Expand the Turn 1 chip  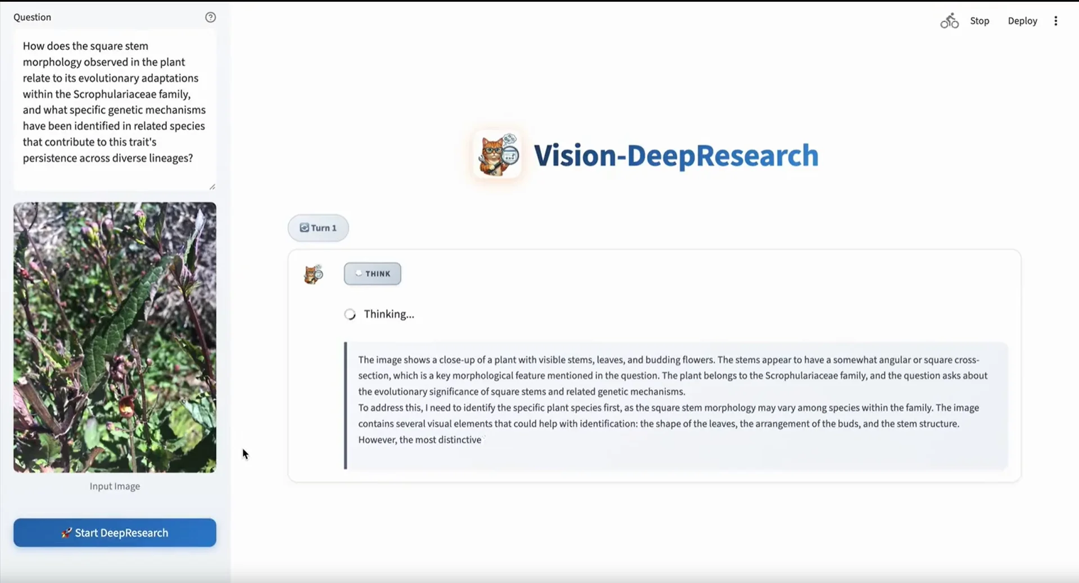pos(318,228)
